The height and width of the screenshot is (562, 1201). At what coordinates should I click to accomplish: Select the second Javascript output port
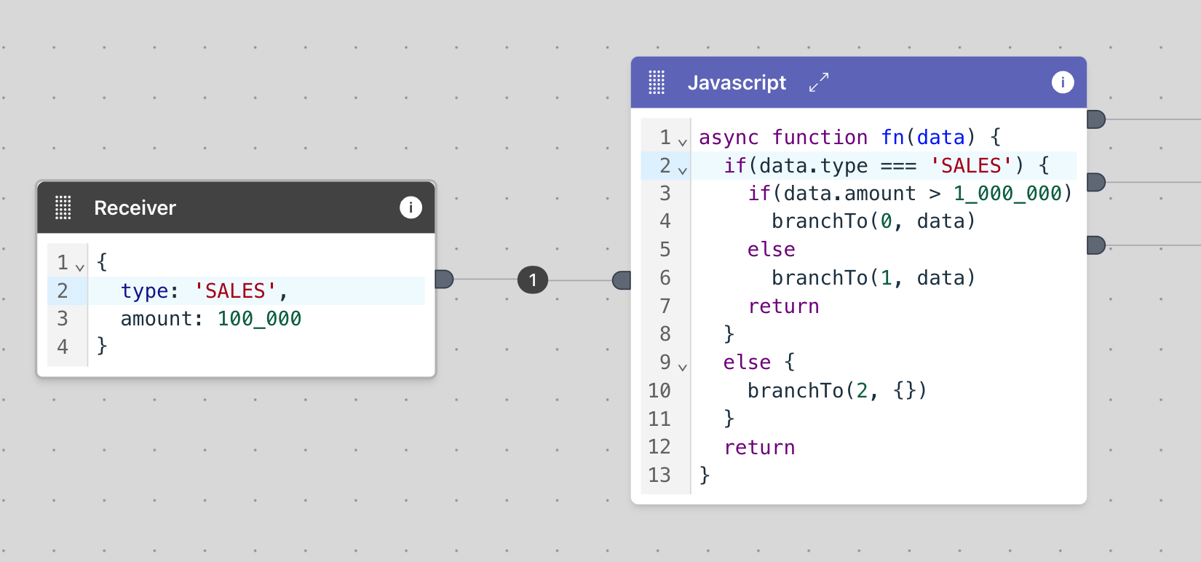(1095, 182)
